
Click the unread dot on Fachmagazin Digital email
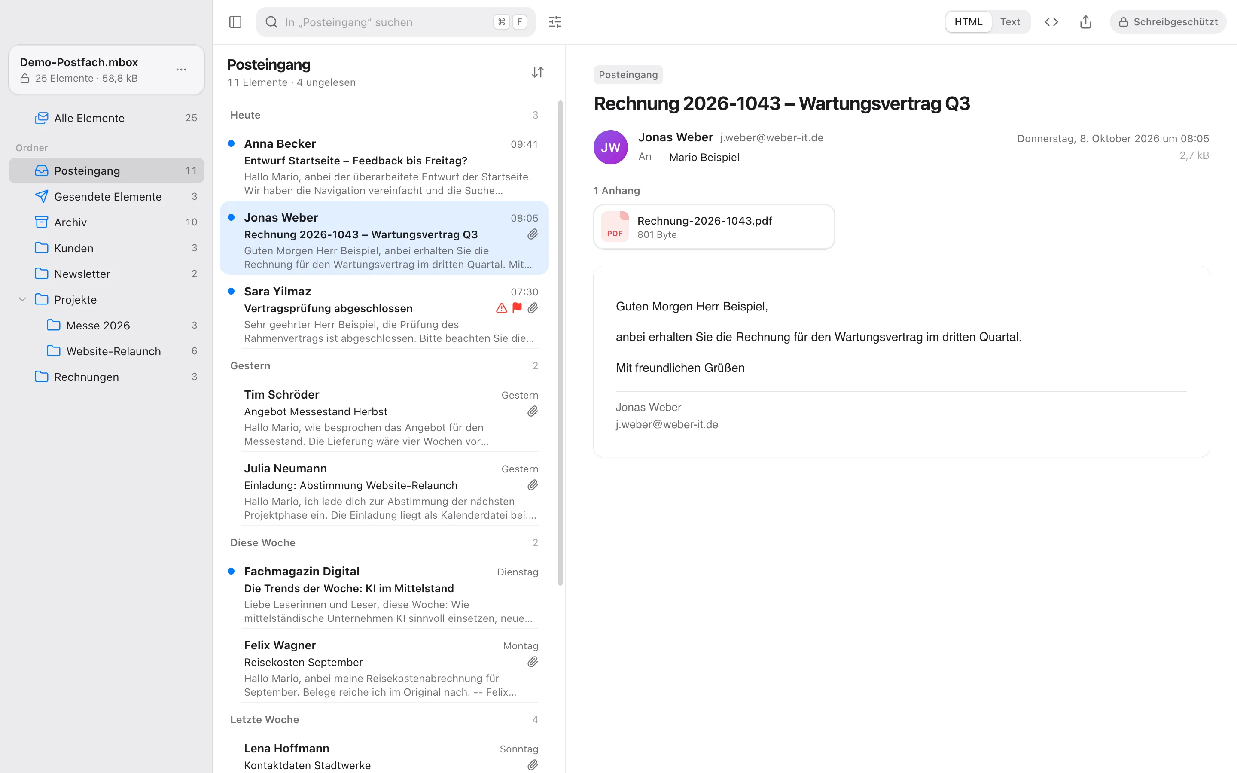tap(231, 571)
